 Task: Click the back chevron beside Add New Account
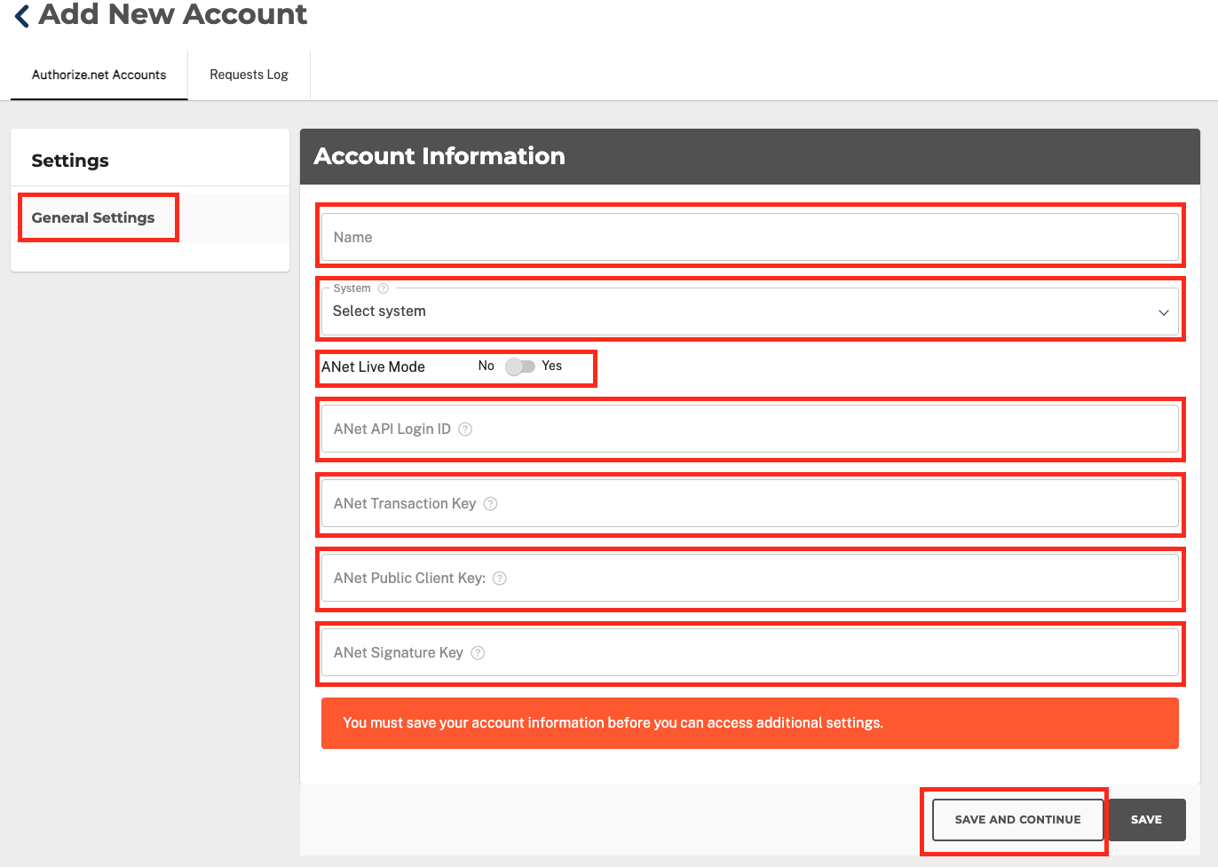tap(22, 15)
